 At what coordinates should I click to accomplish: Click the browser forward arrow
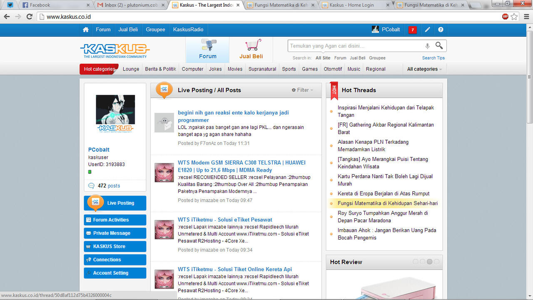(18, 17)
